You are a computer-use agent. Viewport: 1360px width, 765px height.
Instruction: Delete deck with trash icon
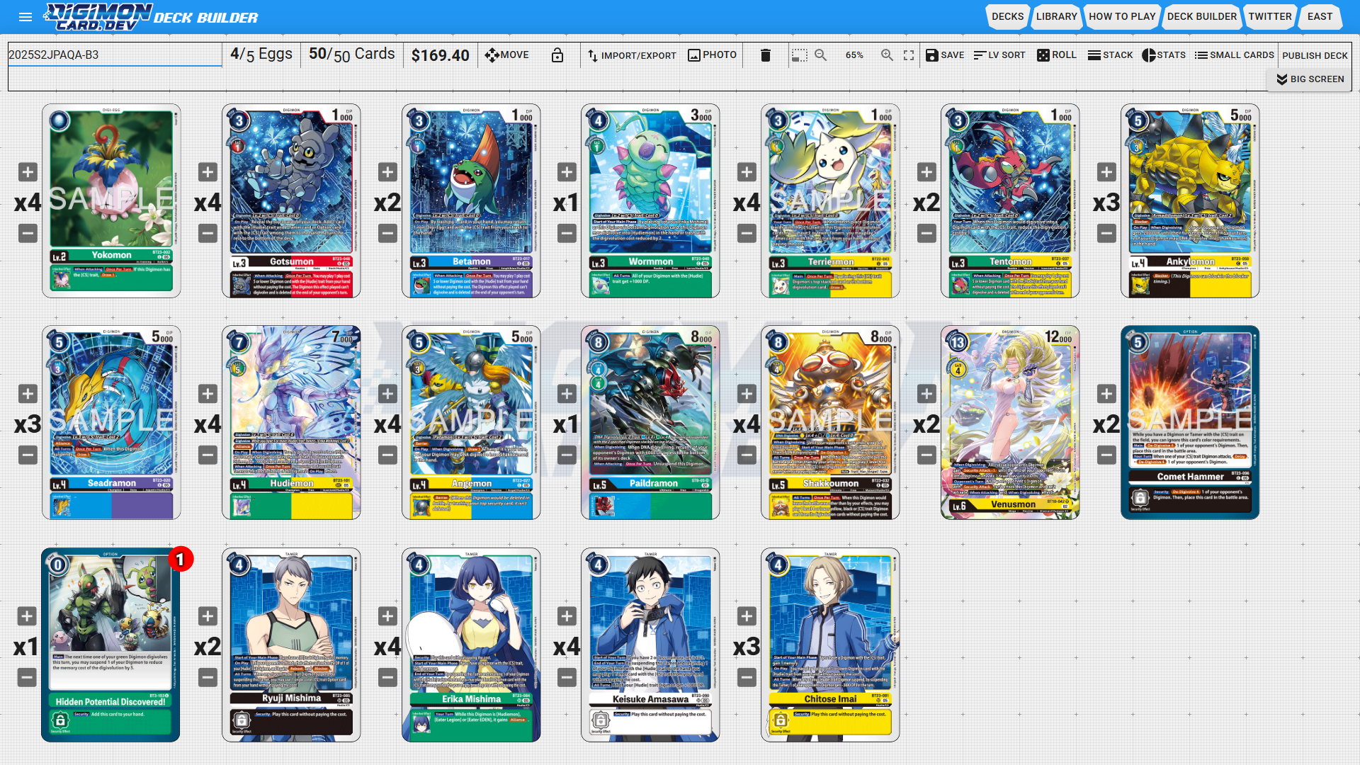pos(765,55)
